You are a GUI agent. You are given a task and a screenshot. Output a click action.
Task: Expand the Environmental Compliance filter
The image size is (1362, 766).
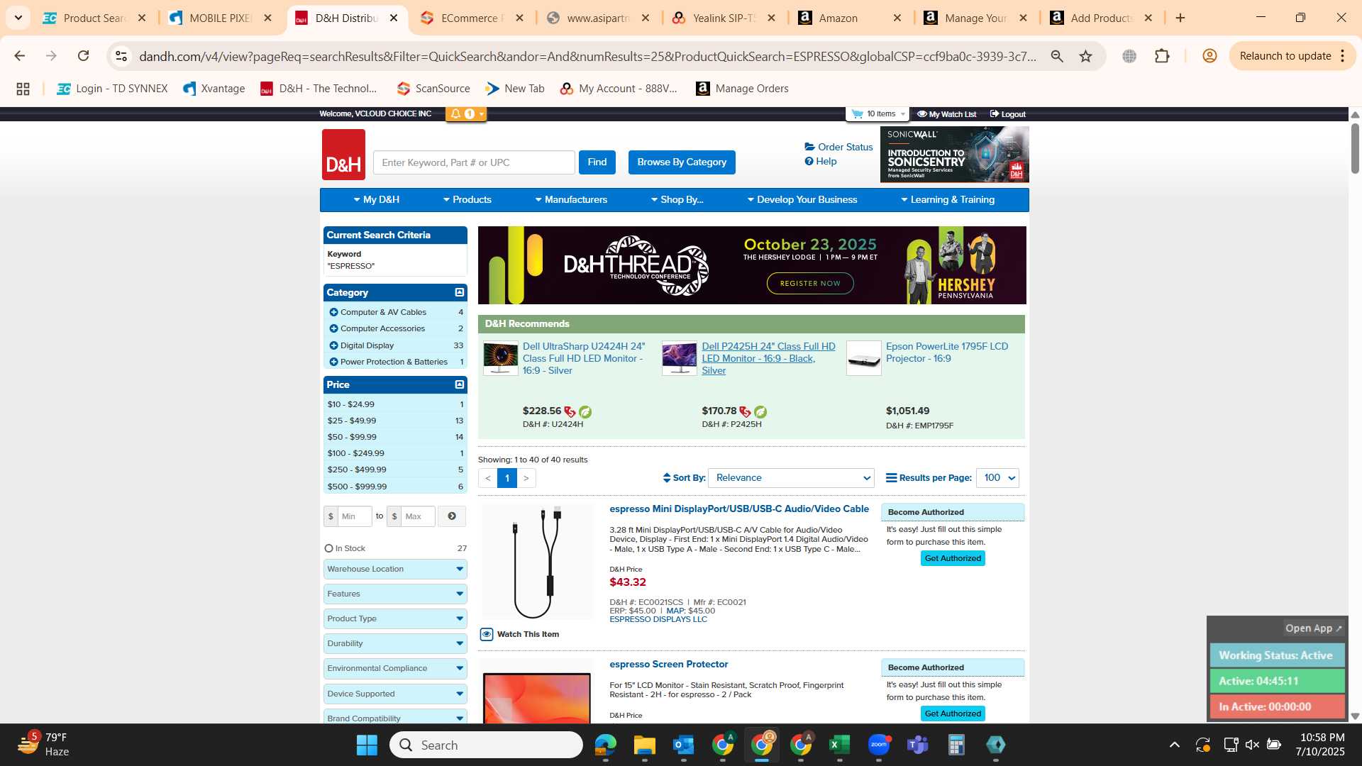(395, 668)
